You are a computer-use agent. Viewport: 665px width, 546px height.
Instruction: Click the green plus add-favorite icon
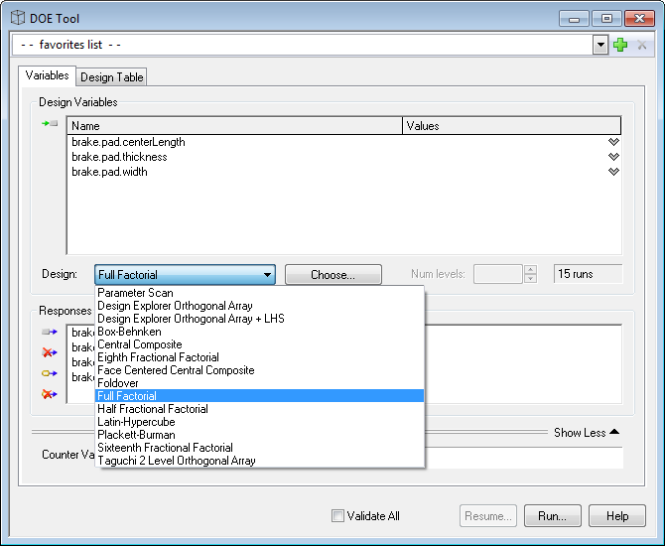click(x=621, y=45)
